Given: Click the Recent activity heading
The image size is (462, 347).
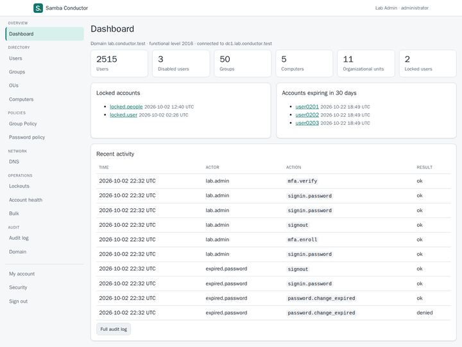Looking at the screenshot, I should (x=116, y=154).
